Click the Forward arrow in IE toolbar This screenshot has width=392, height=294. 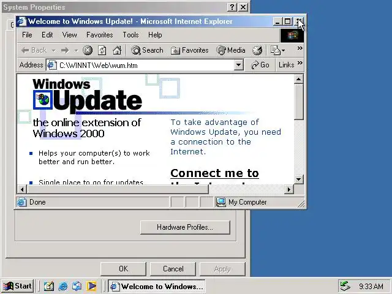pos(65,50)
